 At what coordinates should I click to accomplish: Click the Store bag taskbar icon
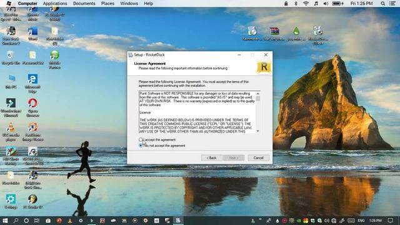tap(48, 221)
